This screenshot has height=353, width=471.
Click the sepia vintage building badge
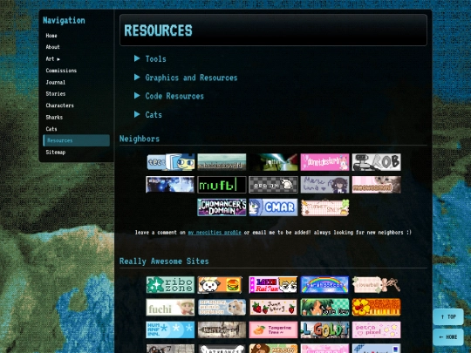click(x=222, y=329)
